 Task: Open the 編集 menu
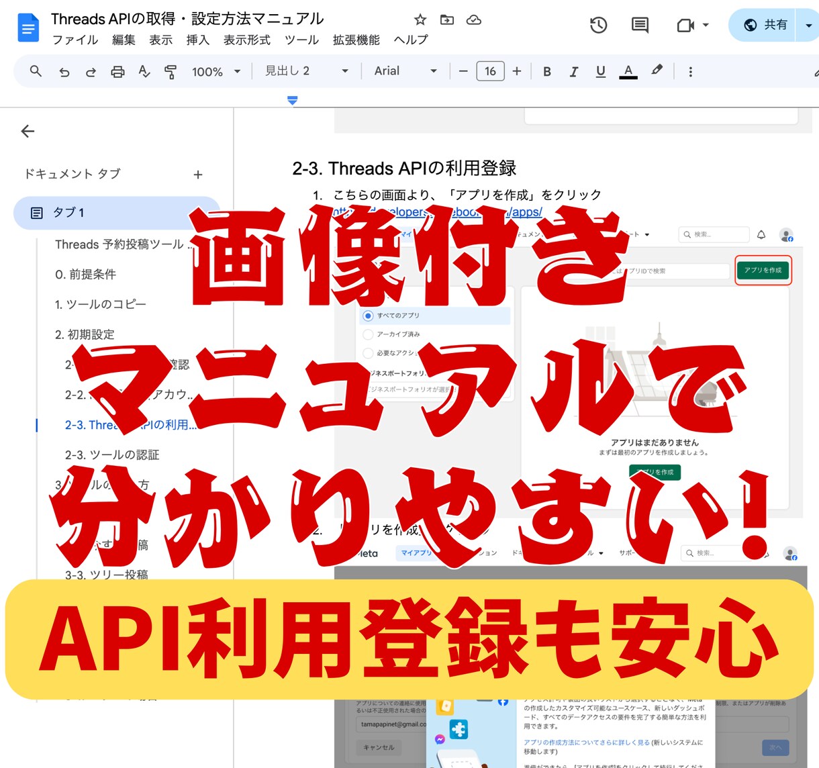tap(124, 40)
